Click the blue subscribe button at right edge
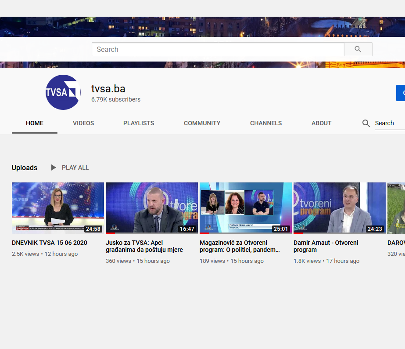Screen dimensions: 405x349 401,93
